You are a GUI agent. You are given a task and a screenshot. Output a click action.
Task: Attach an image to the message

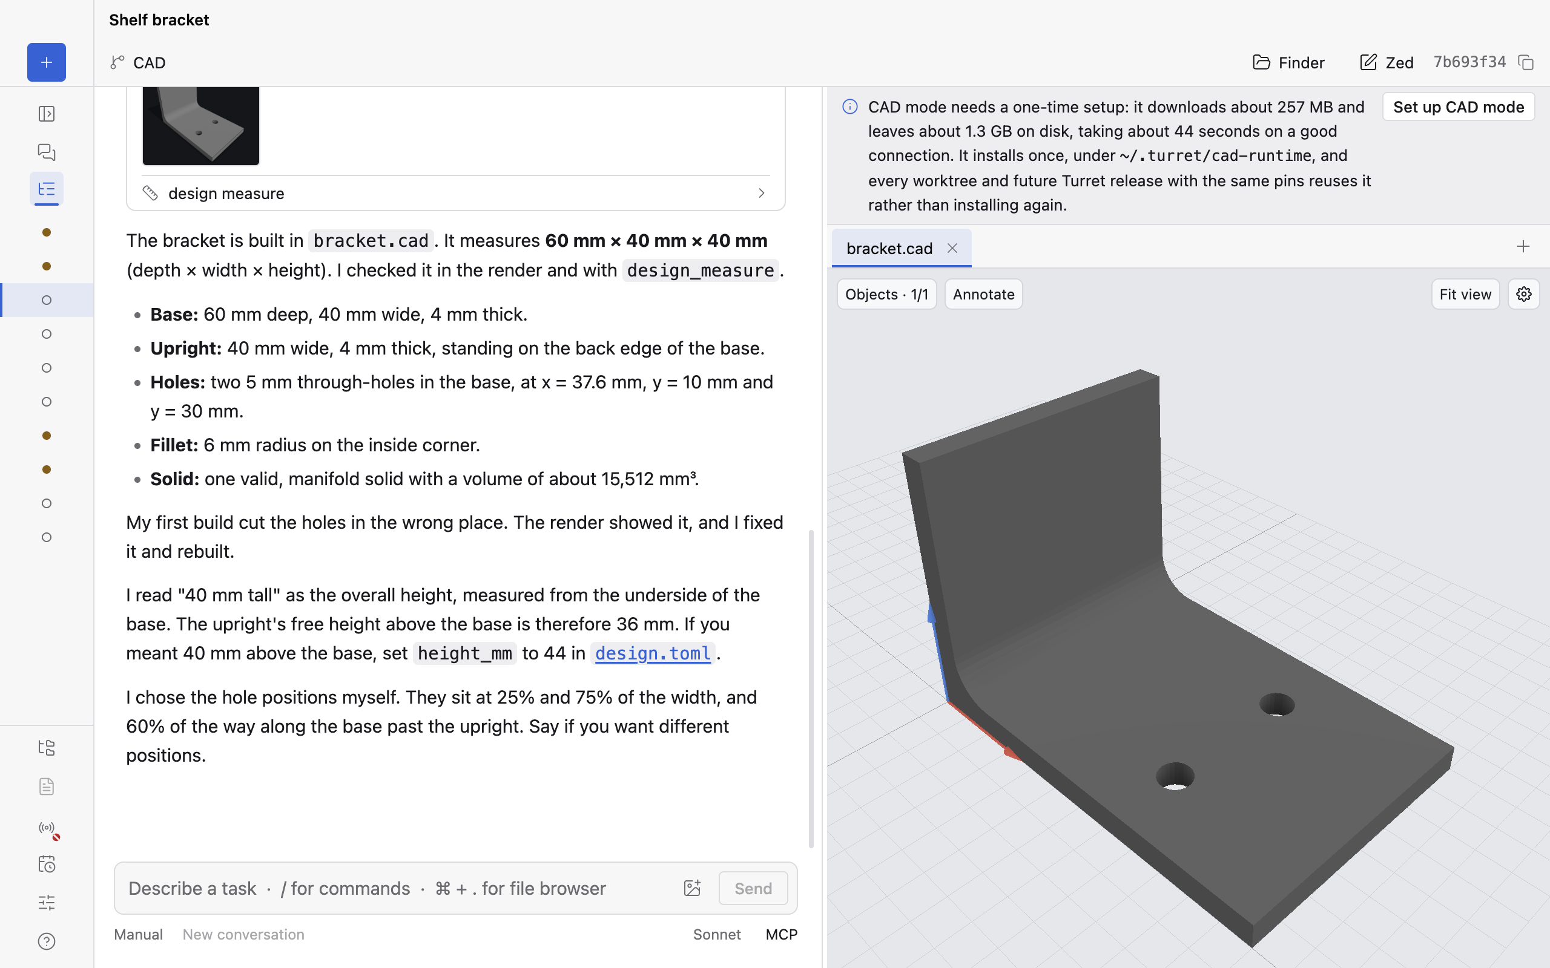(x=691, y=888)
